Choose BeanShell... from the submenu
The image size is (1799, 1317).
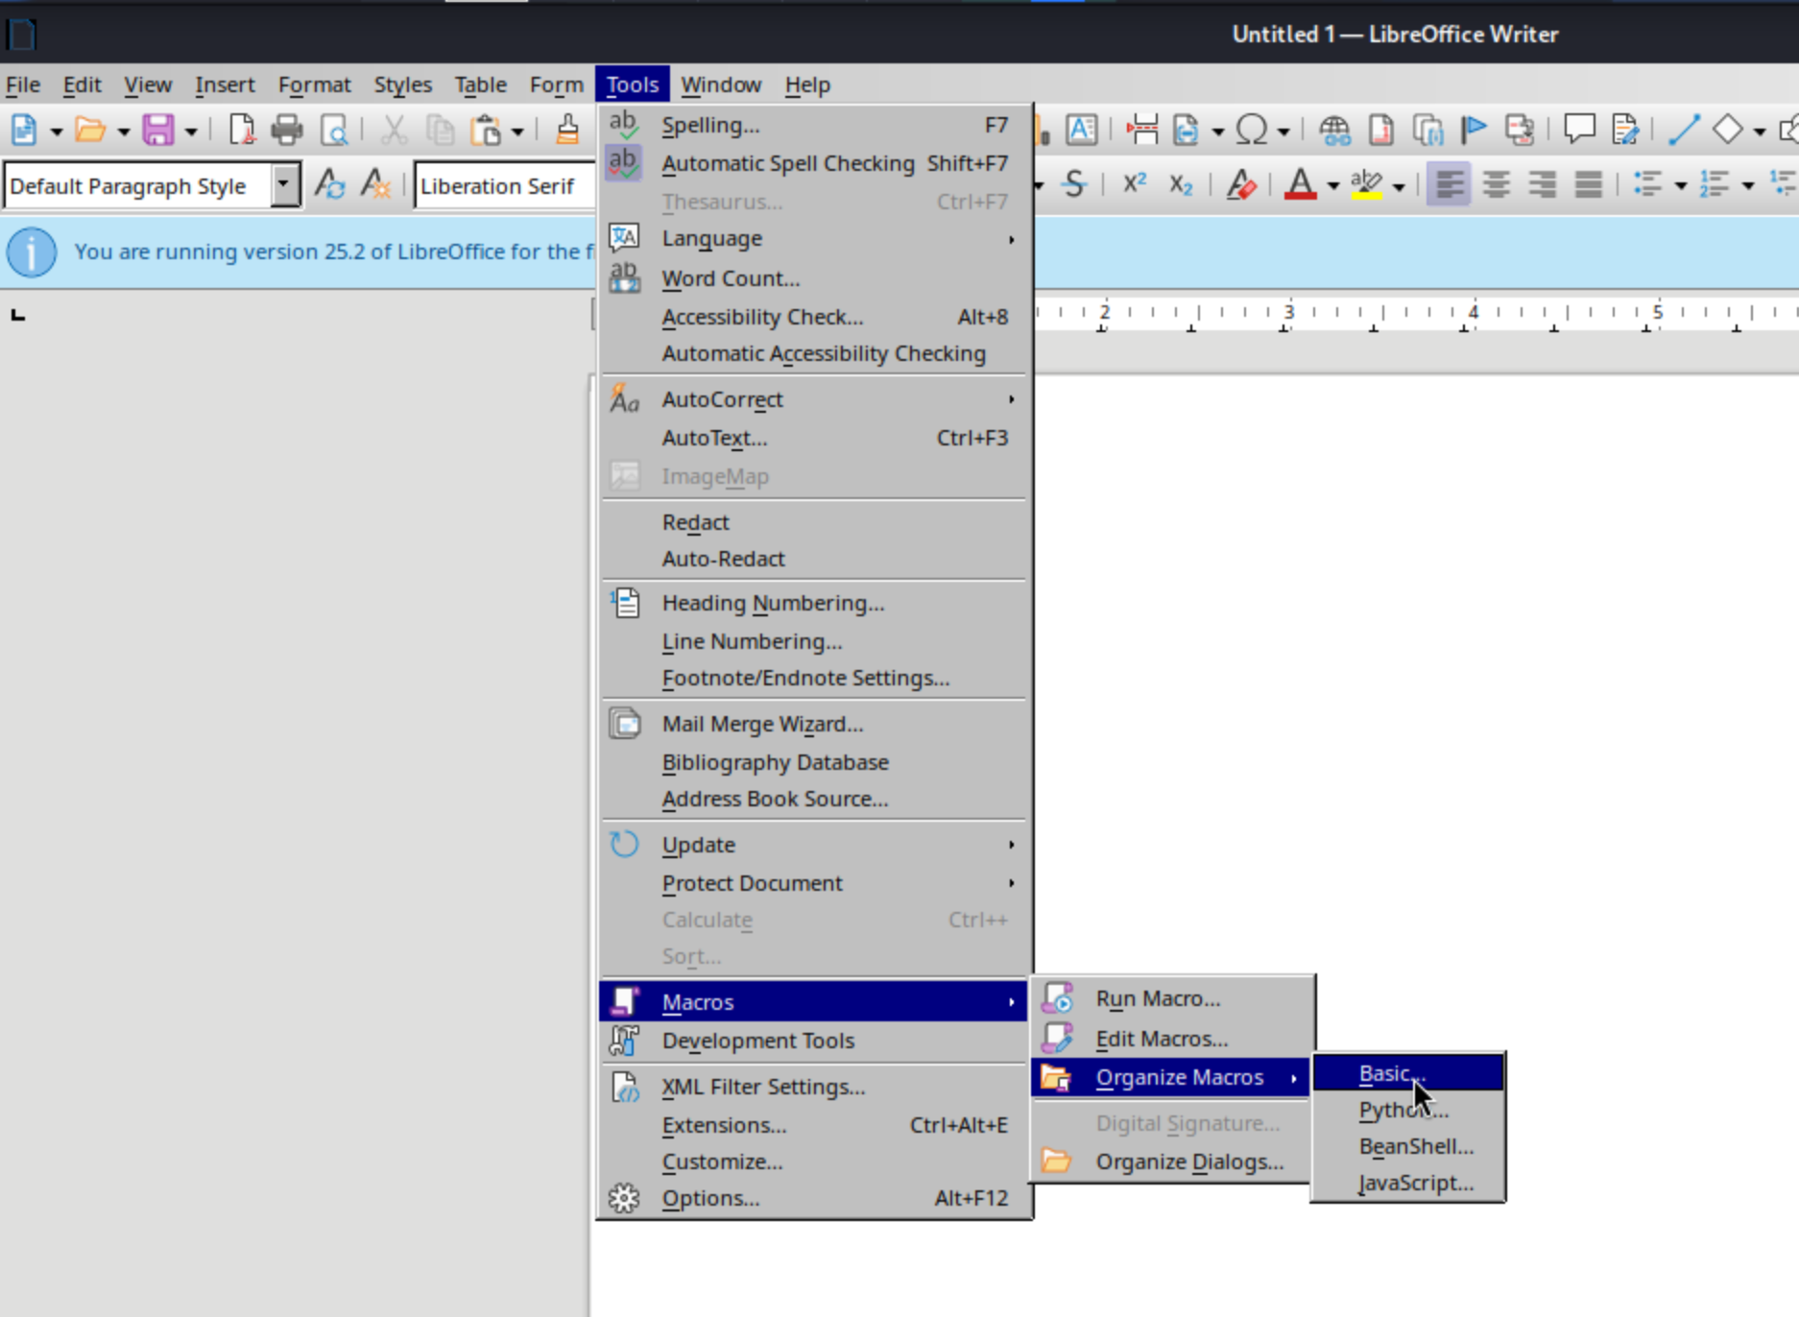pyautogui.click(x=1407, y=1146)
